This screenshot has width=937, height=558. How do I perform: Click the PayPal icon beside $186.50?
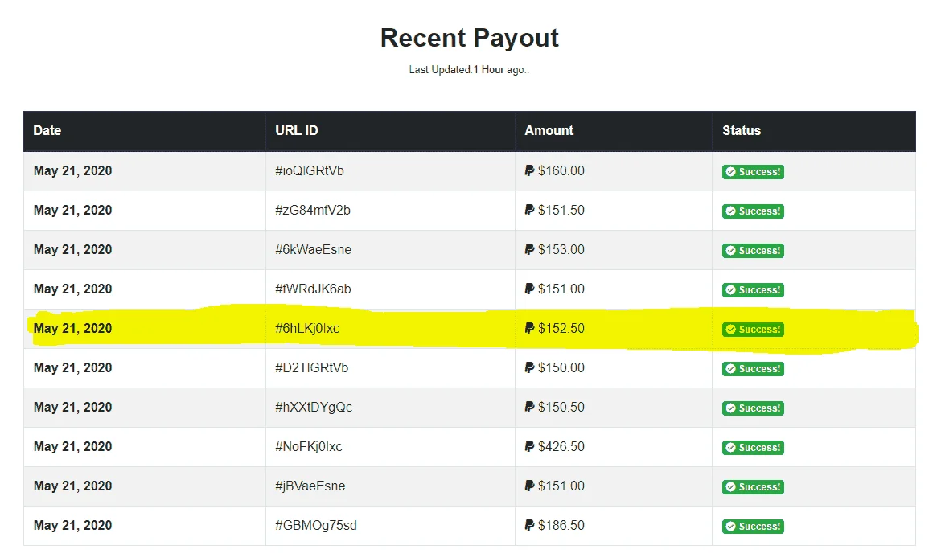click(x=529, y=526)
